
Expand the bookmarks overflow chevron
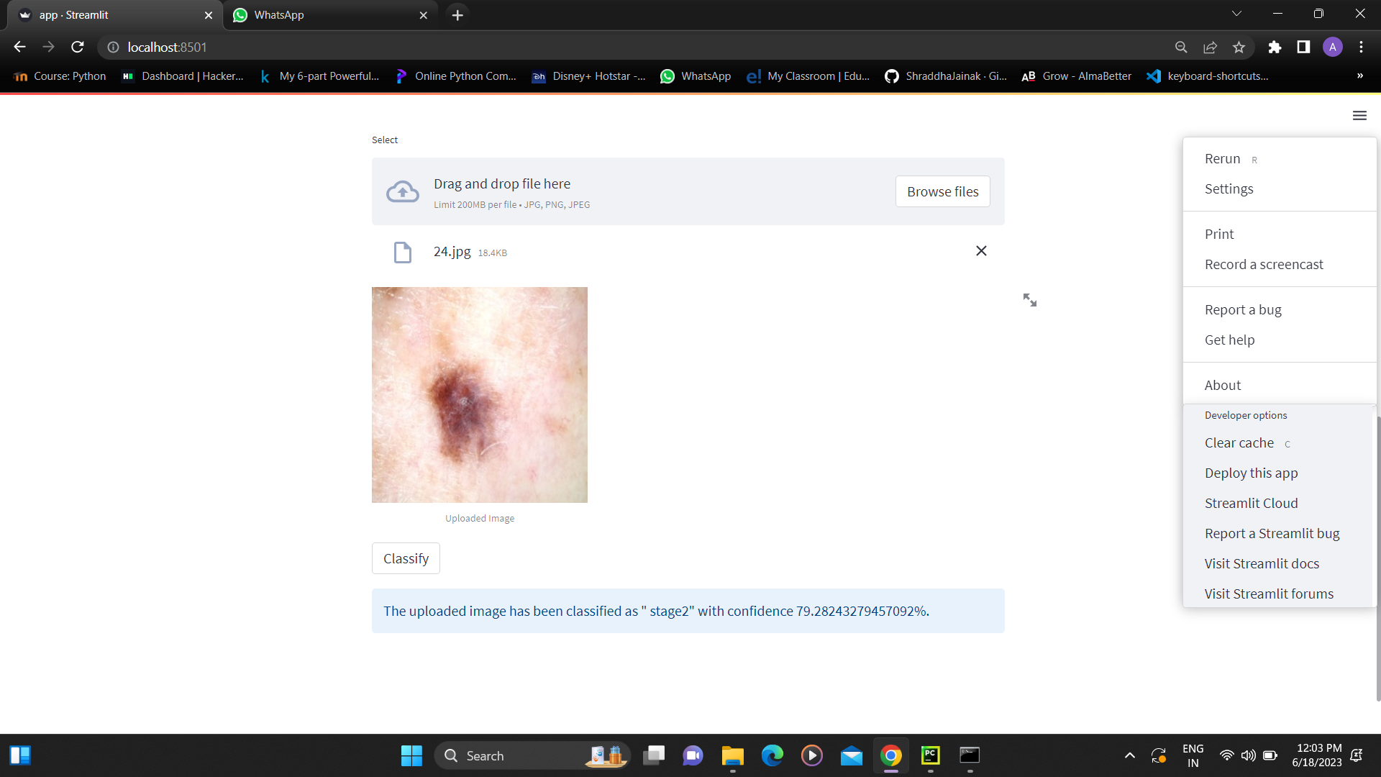coord(1359,76)
